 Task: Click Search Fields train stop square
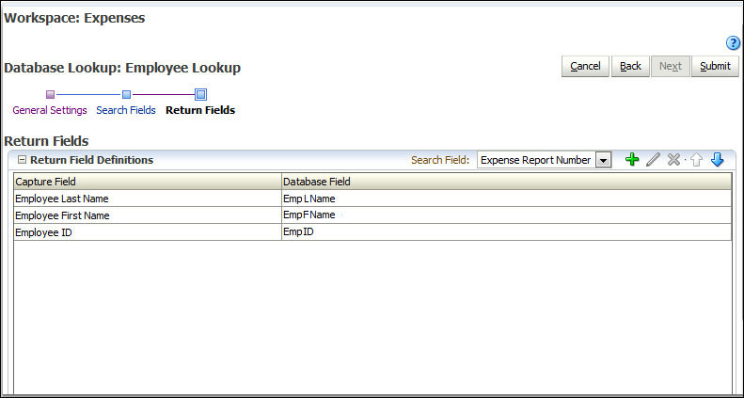[x=126, y=94]
